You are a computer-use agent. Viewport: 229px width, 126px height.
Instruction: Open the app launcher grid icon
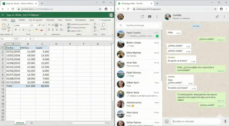pyautogui.click(x=3, y=15)
